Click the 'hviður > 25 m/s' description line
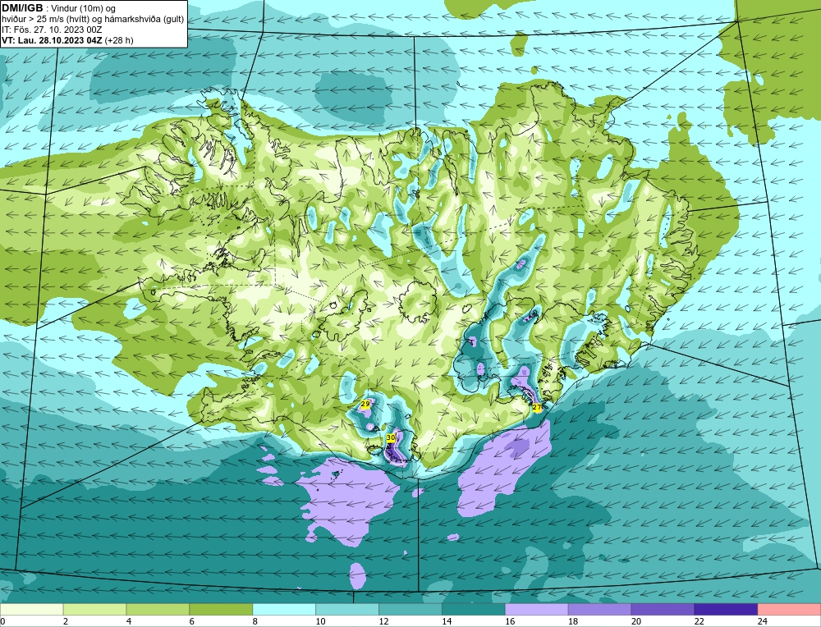 pyautogui.click(x=93, y=20)
